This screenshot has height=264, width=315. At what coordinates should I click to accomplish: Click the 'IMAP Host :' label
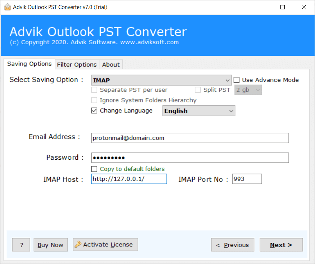coord(63,179)
